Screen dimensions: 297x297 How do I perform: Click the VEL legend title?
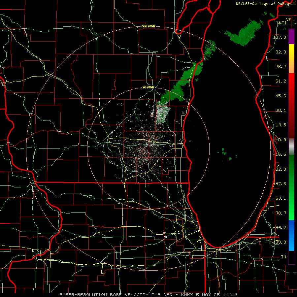click(x=290, y=20)
